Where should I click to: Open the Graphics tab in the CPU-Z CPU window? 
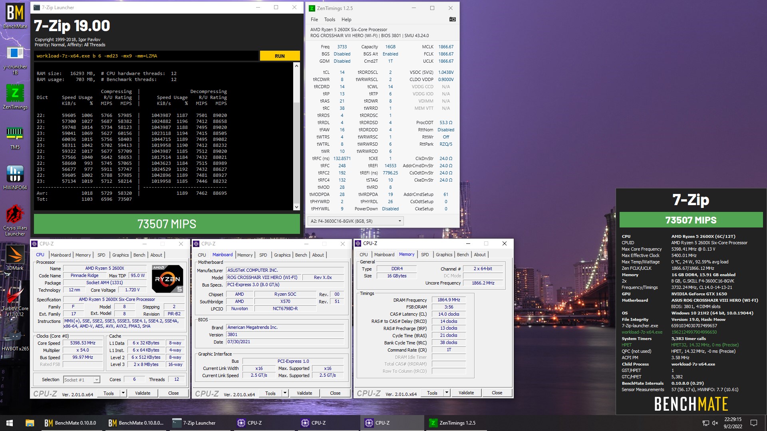(120, 255)
